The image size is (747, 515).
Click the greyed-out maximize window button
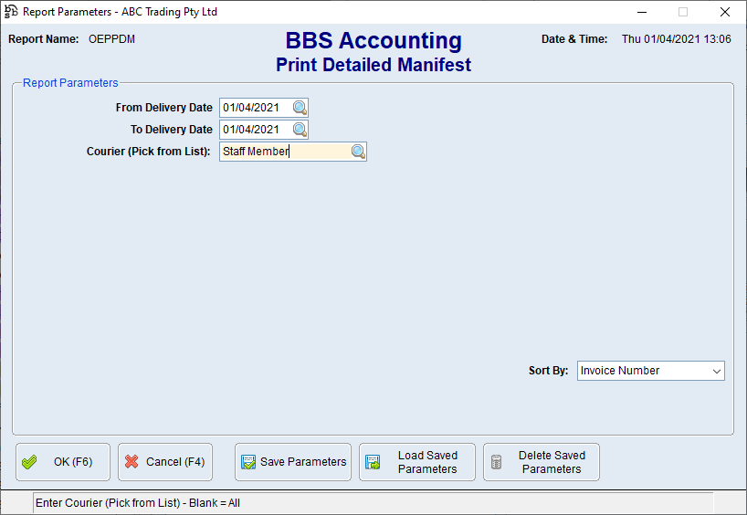coord(682,12)
